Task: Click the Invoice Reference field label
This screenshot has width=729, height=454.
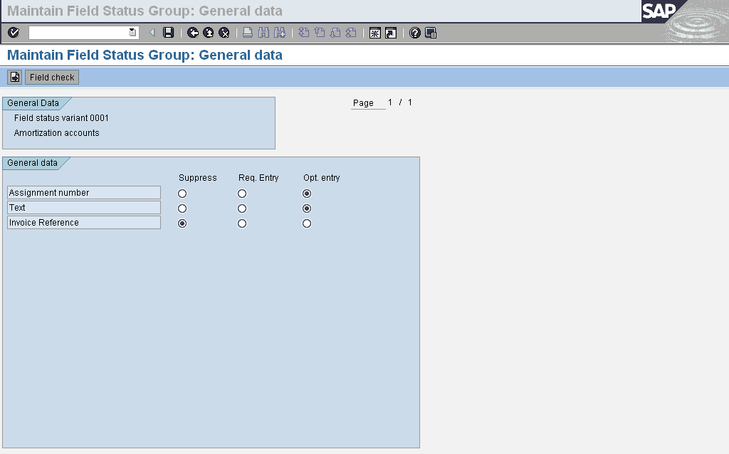Action: point(84,223)
